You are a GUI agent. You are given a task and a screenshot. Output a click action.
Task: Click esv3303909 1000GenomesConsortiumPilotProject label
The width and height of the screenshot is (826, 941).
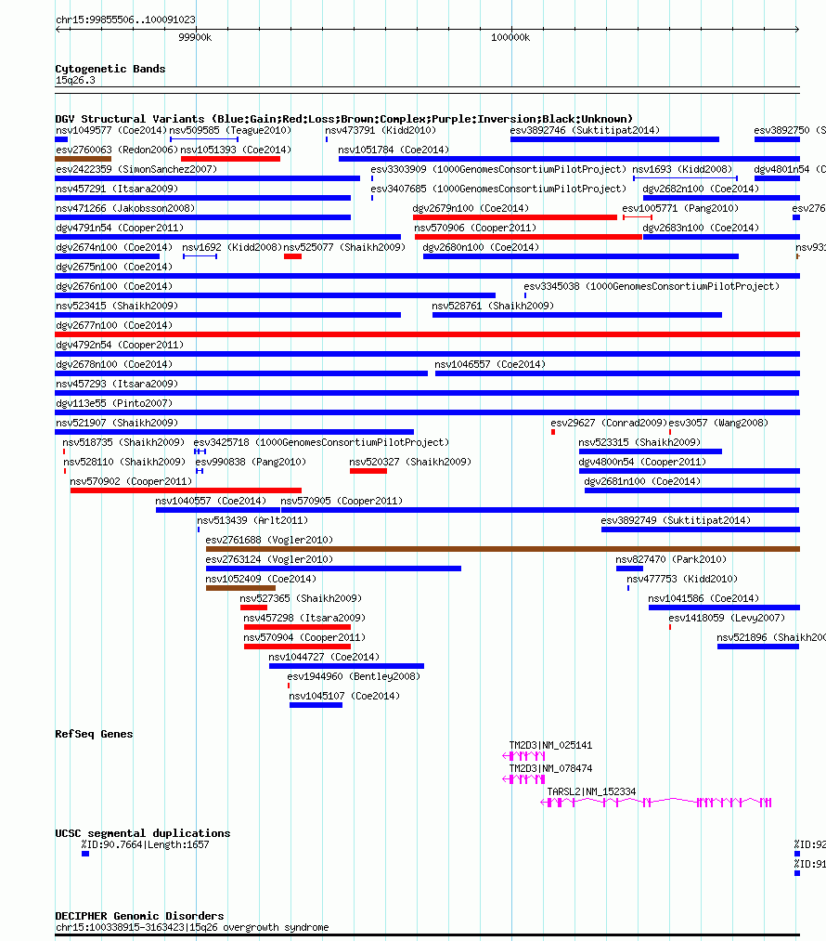[498, 169]
